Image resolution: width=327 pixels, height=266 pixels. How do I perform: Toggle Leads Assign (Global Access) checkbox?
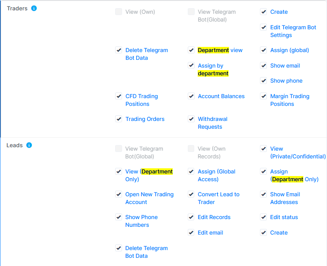coord(191,172)
